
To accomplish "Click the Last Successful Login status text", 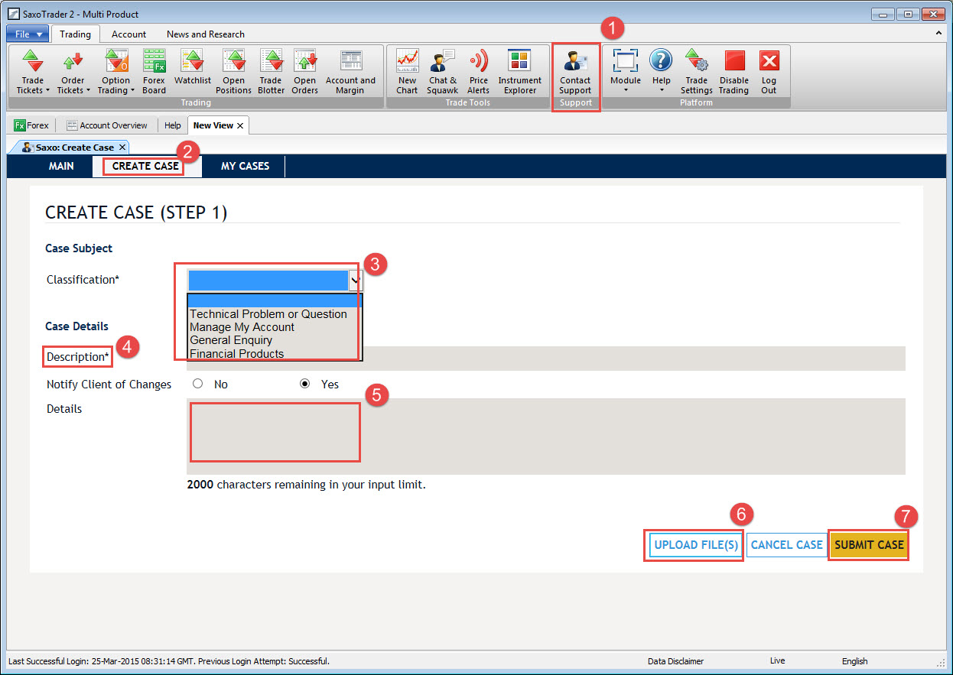I will 169,661.
